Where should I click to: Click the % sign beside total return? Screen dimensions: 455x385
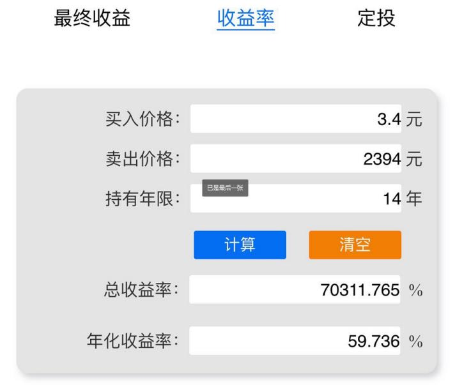tap(415, 291)
